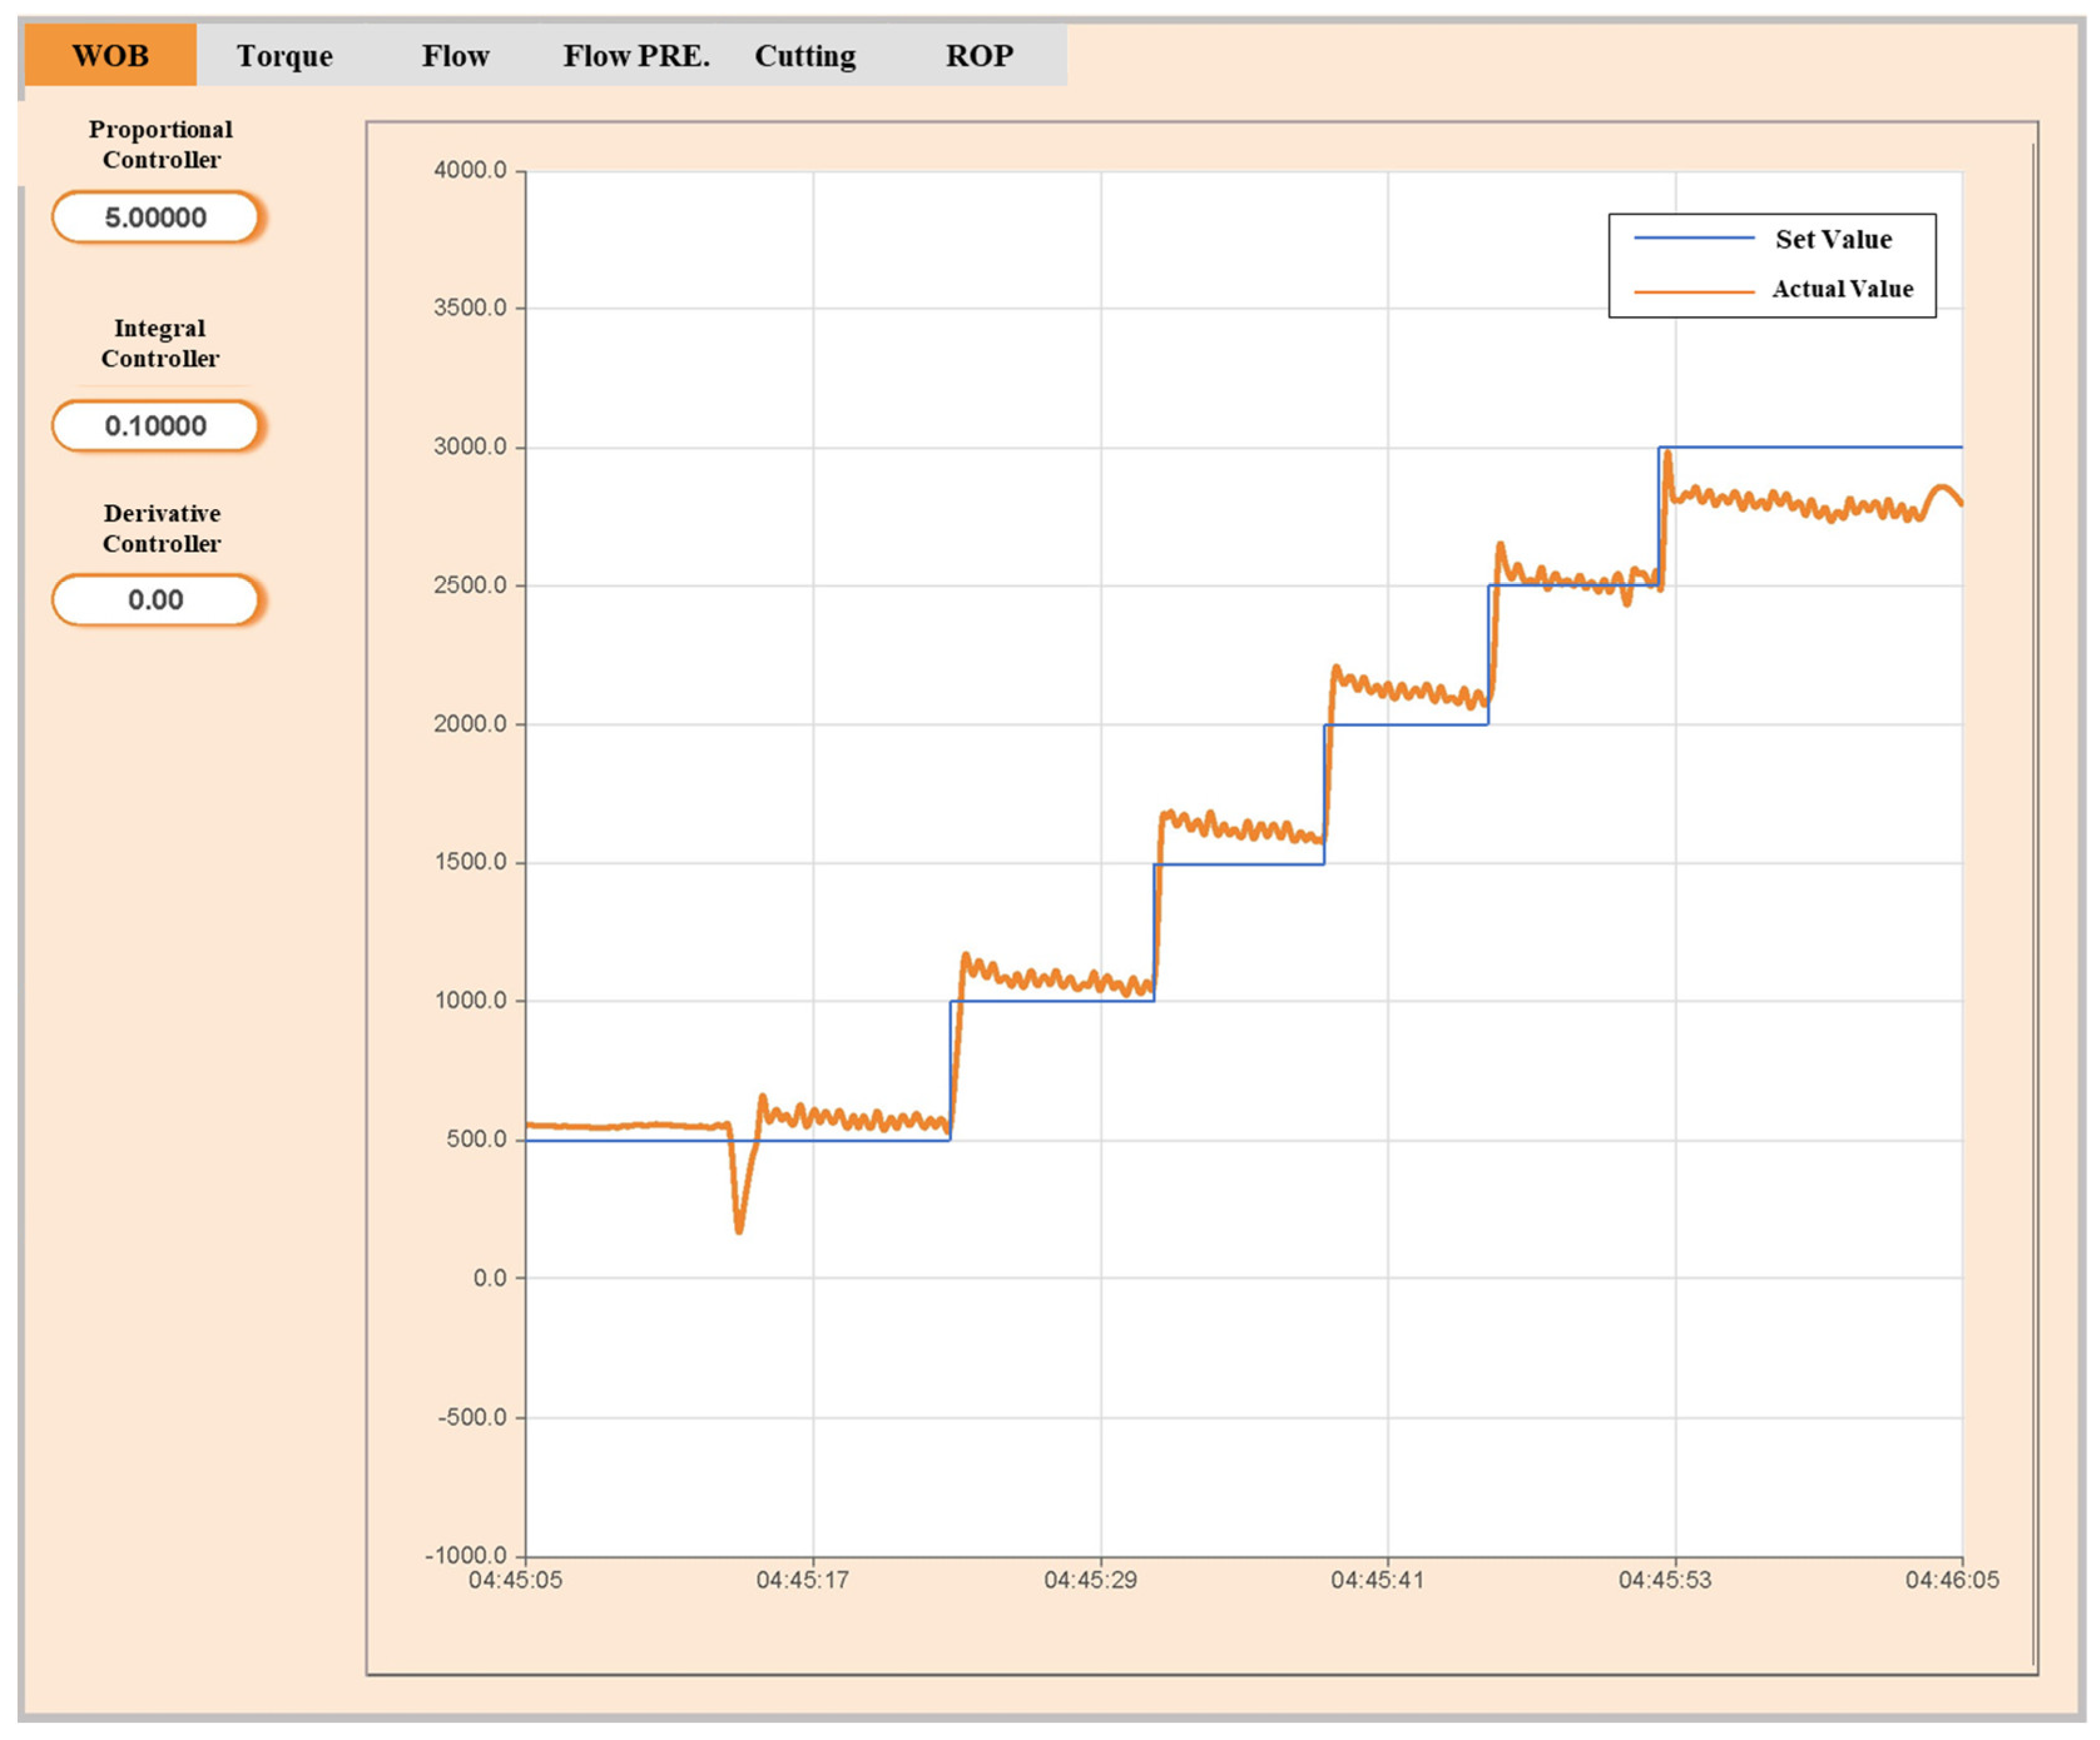2100x1740 pixels.
Task: Click the Set Value legend entry
Action: click(1833, 240)
